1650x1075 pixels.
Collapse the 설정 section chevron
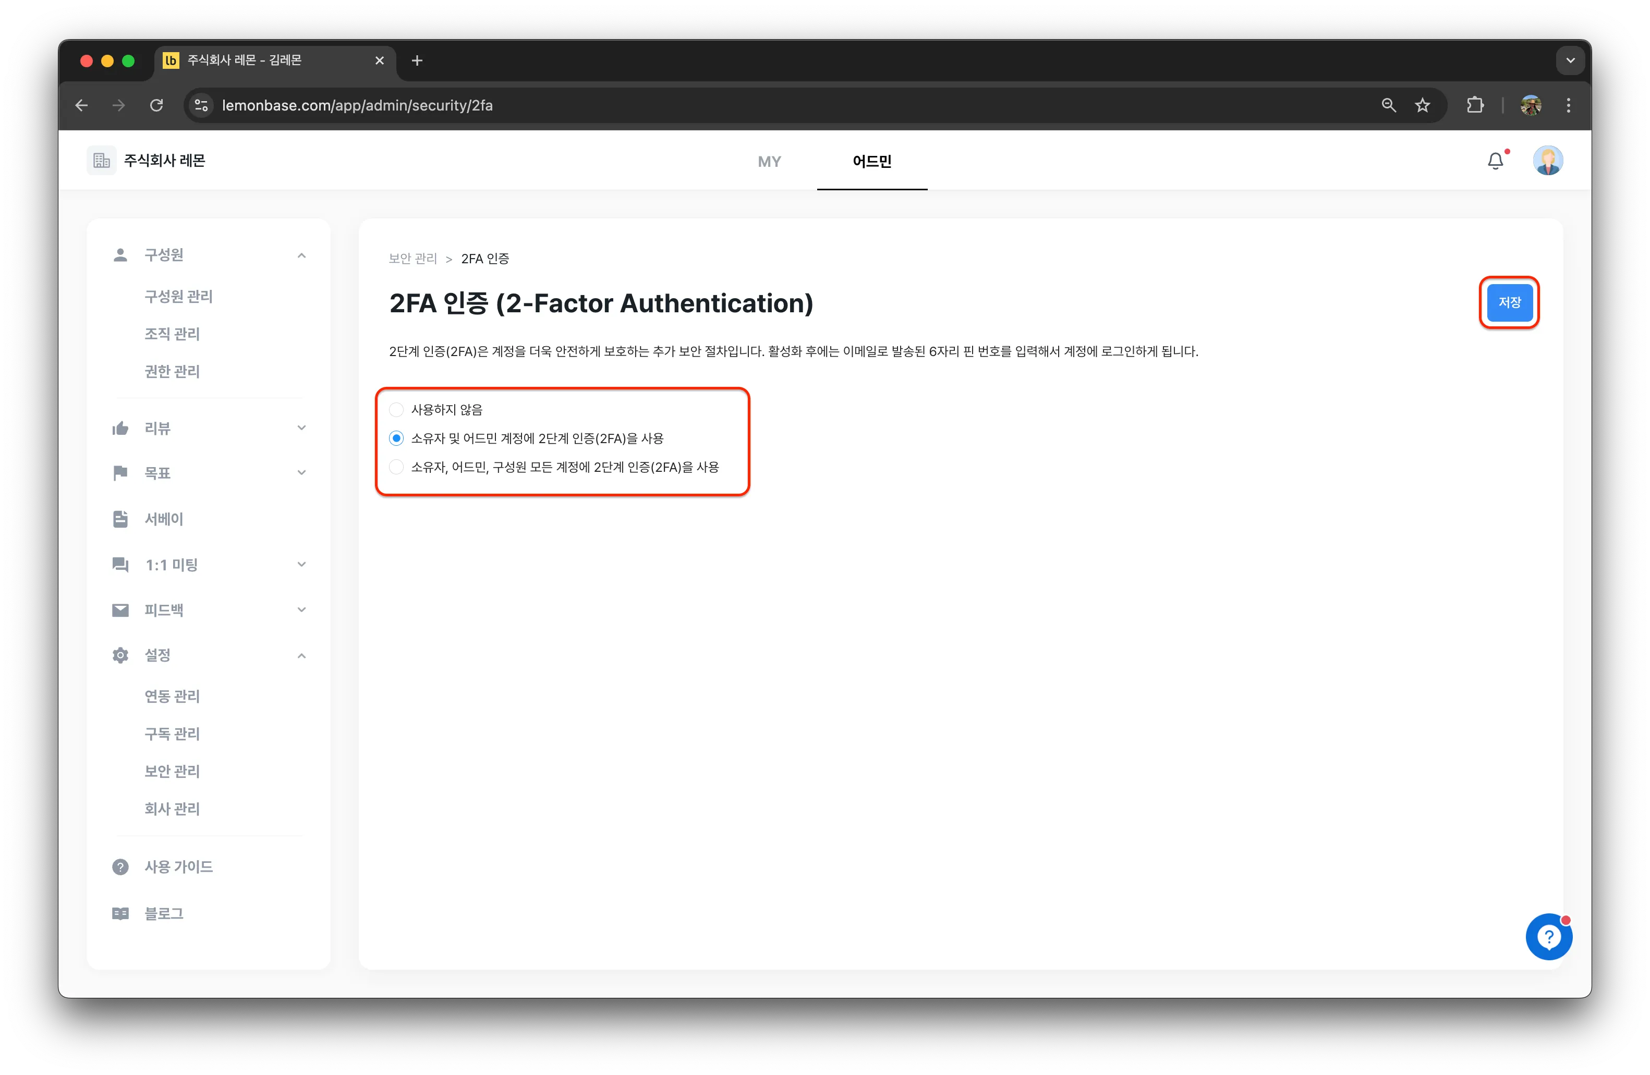(x=301, y=656)
